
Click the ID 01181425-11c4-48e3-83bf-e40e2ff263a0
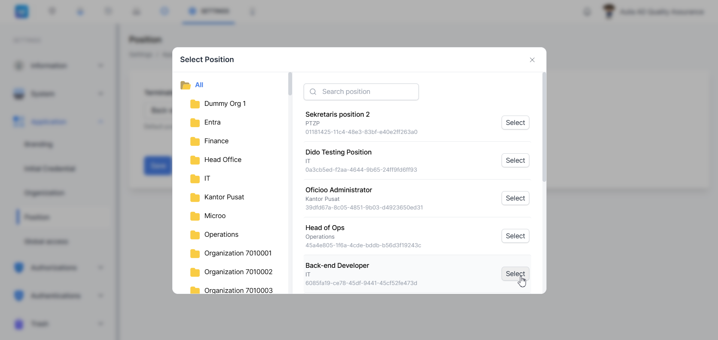361,132
